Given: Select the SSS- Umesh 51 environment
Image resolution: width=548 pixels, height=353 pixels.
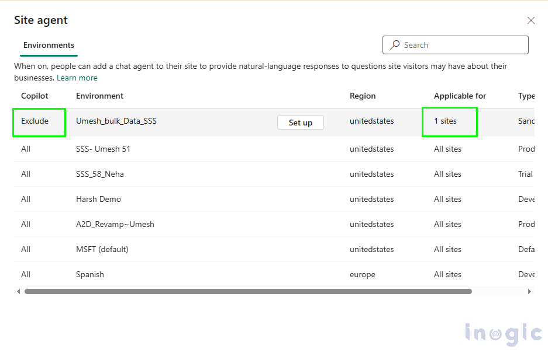Looking at the screenshot, I should (x=103, y=149).
